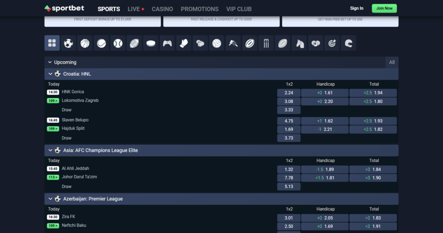Select Al Ahli handicap -1.5 1.89

coord(324,169)
